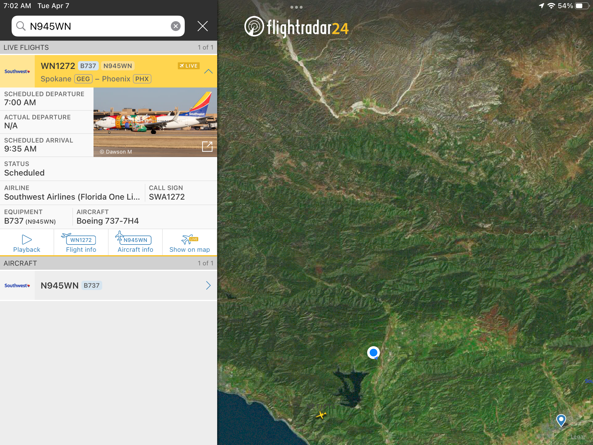Show the live flight on map
The height and width of the screenshot is (445, 593).
pos(190,243)
